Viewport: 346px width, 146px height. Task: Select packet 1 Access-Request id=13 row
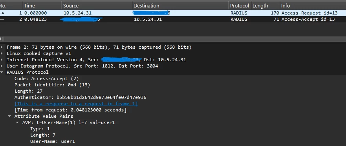pos(173,13)
